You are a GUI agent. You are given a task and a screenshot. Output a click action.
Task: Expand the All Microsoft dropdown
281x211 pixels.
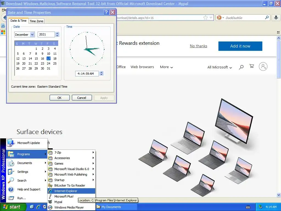(x=220, y=67)
